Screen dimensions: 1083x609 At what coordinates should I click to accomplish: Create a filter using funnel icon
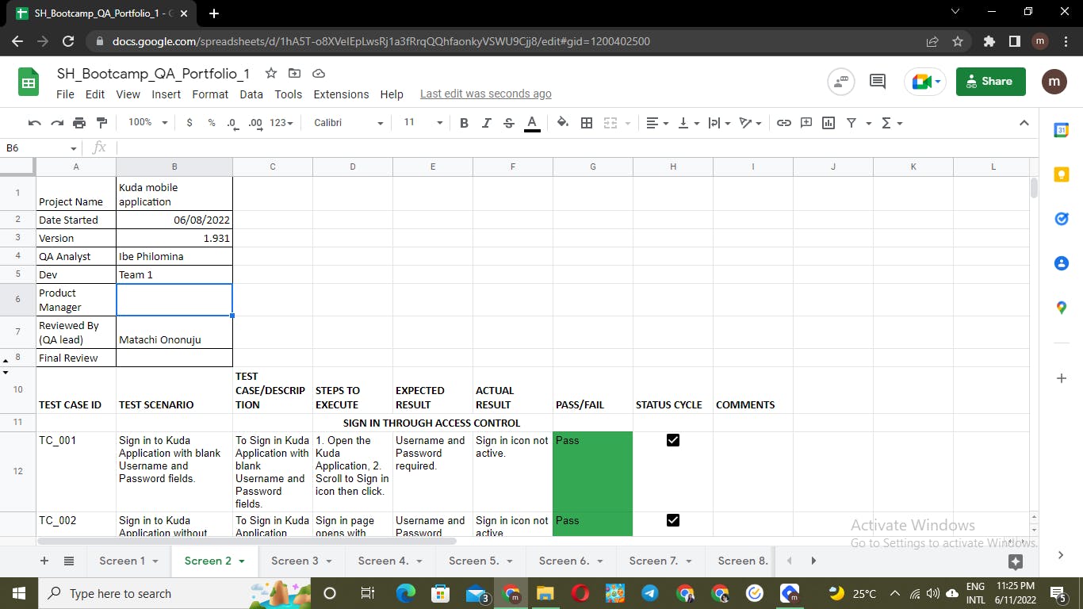(851, 123)
